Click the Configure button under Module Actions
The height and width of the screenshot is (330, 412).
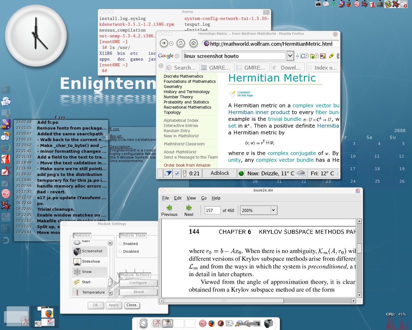(x=138, y=283)
